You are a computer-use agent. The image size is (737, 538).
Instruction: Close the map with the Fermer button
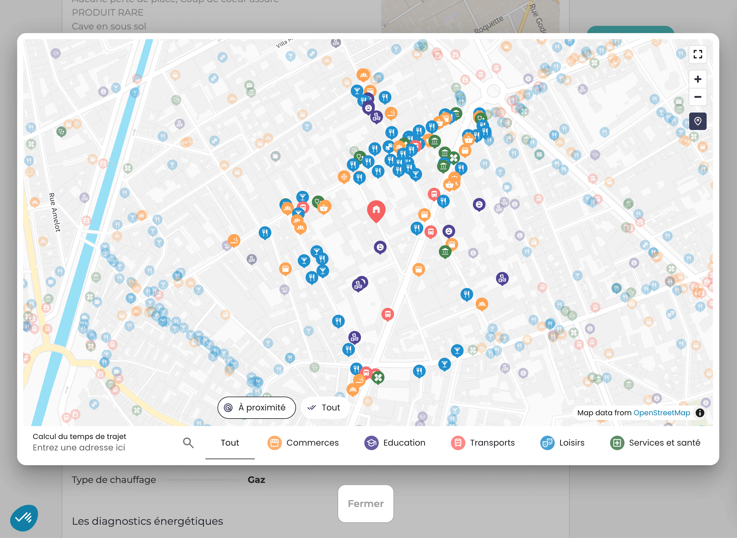(365, 503)
